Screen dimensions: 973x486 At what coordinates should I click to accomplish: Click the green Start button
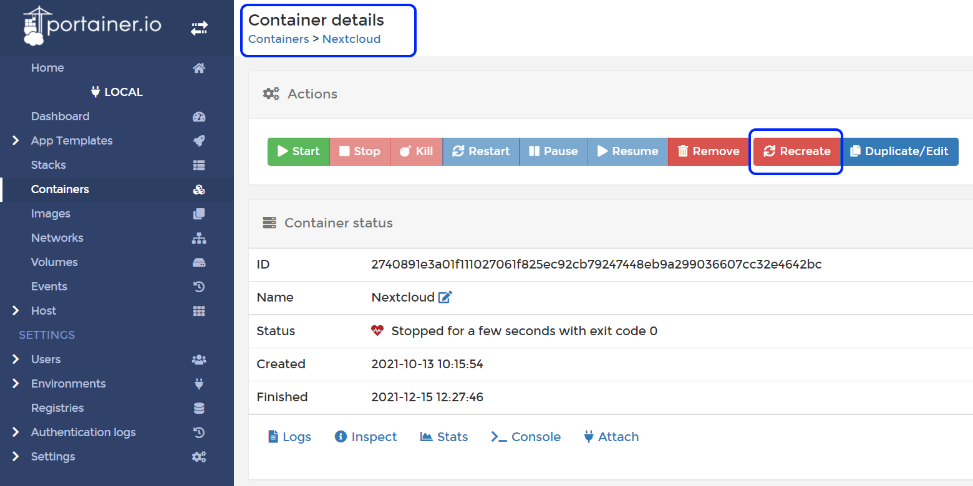tap(299, 151)
